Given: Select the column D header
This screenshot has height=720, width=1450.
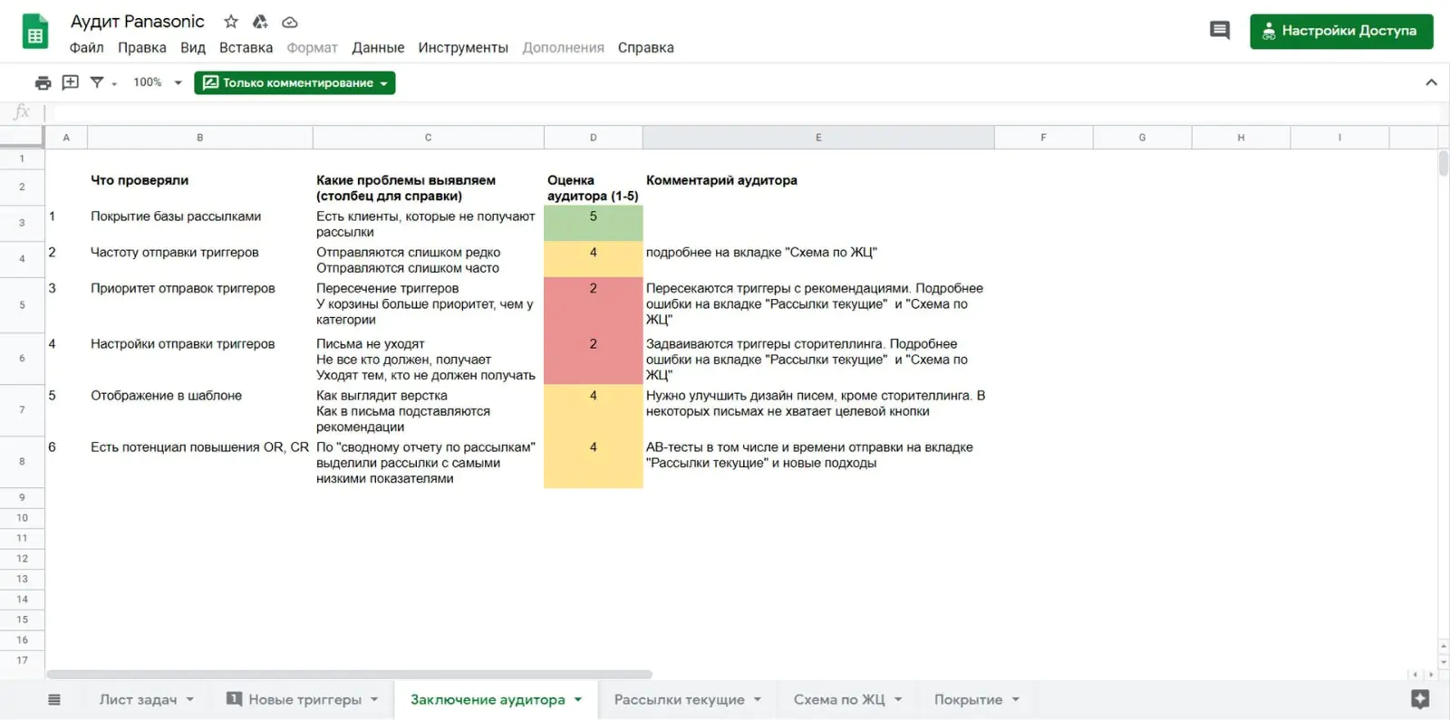Looking at the screenshot, I should coord(594,138).
